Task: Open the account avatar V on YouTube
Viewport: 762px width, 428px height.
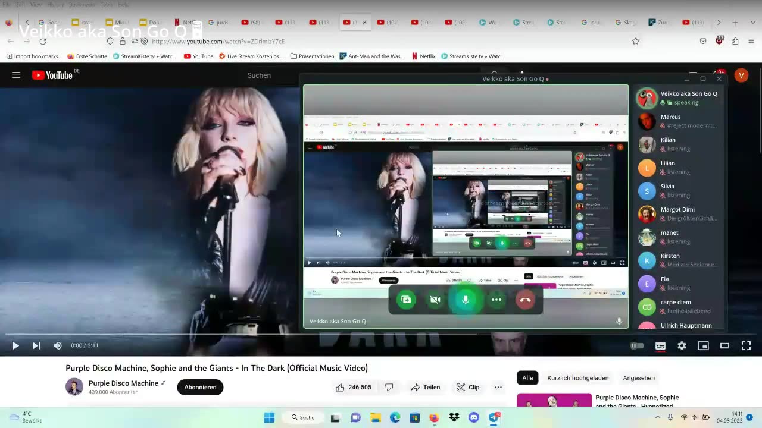Action: pos(741,75)
